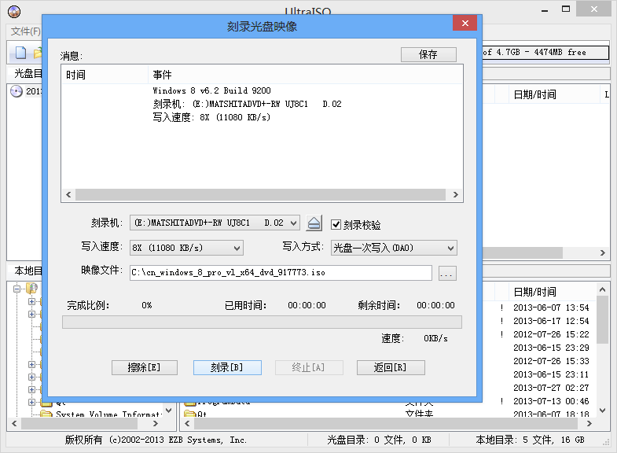Click the message list horizontal scrollbar

[260, 194]
